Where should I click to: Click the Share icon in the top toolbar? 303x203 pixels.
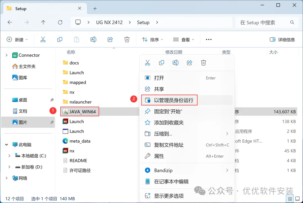tap(110, 39)
